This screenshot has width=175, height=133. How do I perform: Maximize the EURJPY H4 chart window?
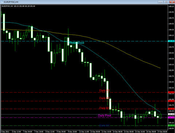pos(166,2)
